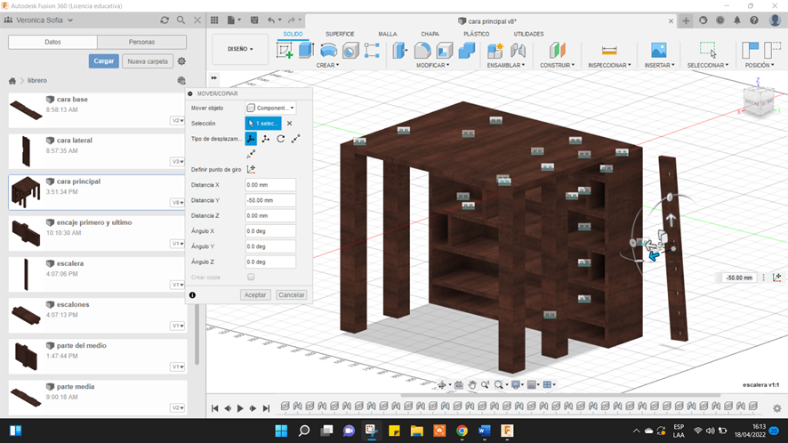The height and width of the screenshot is (443, 788).
Task: Select the Rotate displacement type icon
Action: click(x=281, y=139)
